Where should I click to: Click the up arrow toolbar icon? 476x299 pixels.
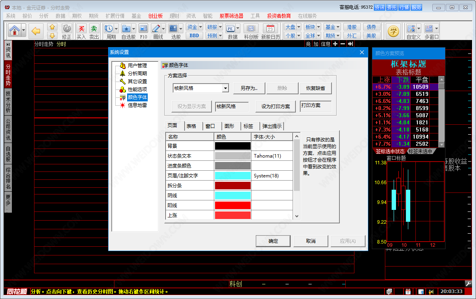pos(52,27)
